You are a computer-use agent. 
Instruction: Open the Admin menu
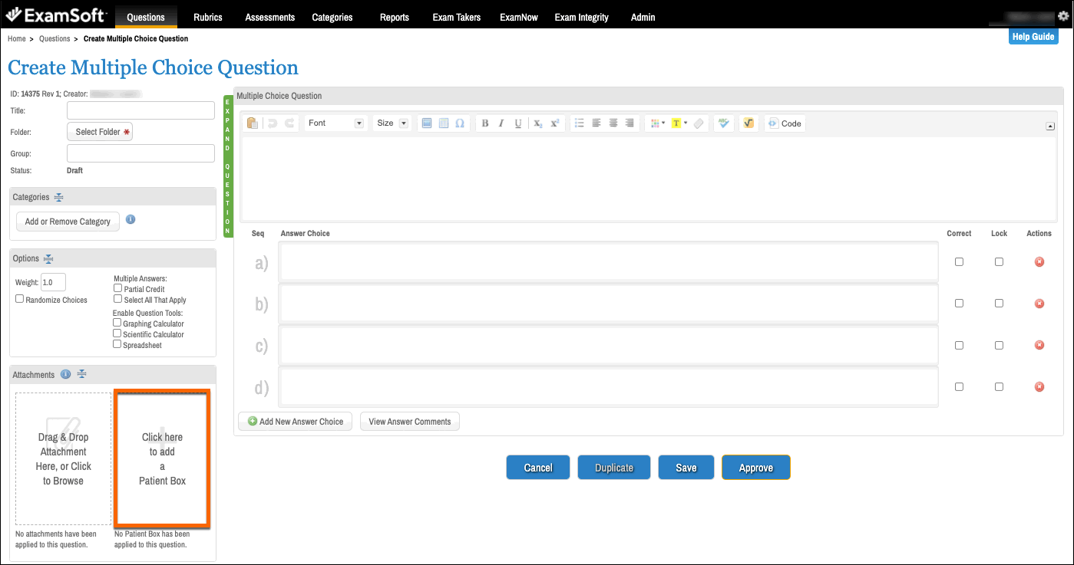[643, 17]
